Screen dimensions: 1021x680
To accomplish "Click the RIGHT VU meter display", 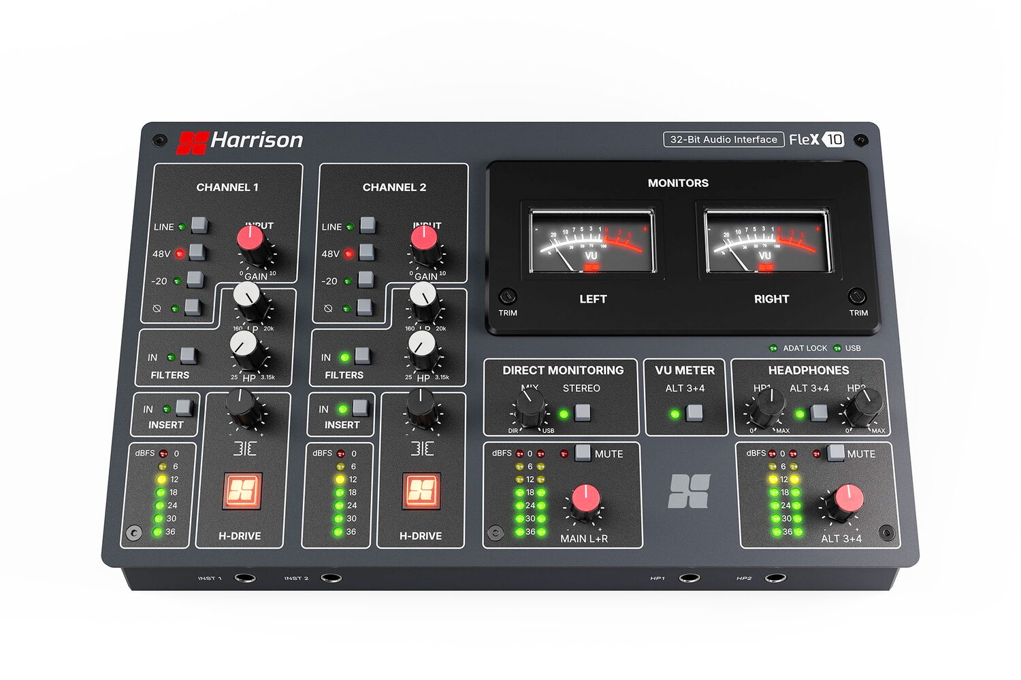I will pos(767,241).
